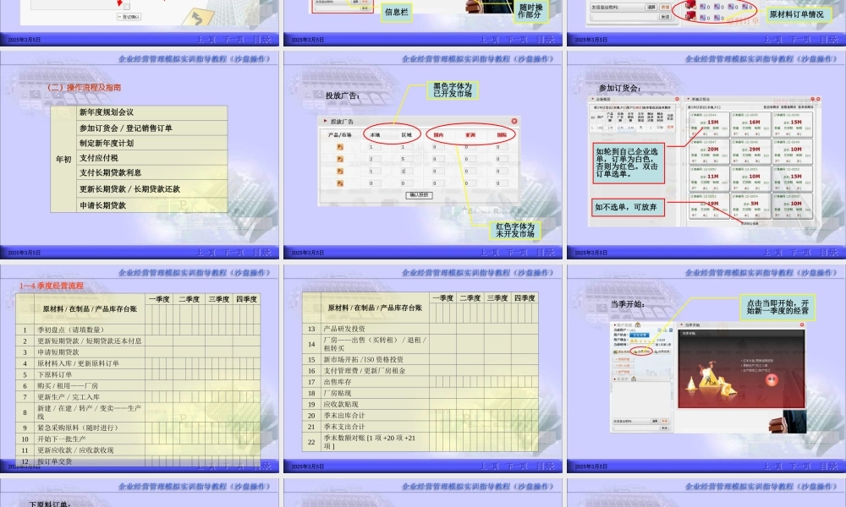Click the 黑色字体为已开发市场 callout label
Screen dimensions: 846x507
click(453, 90)
